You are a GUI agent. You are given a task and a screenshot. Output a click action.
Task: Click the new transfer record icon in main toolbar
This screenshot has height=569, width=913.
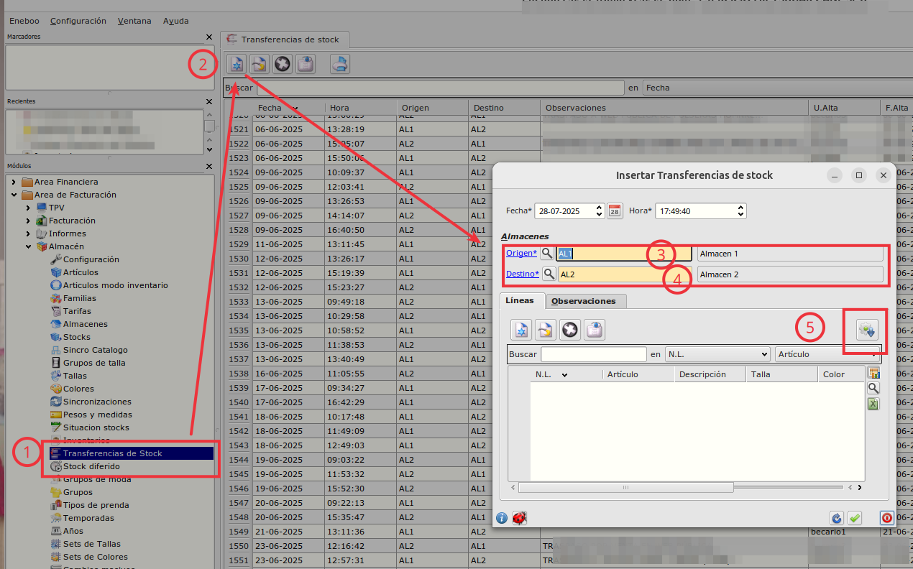tap(236, 64)
